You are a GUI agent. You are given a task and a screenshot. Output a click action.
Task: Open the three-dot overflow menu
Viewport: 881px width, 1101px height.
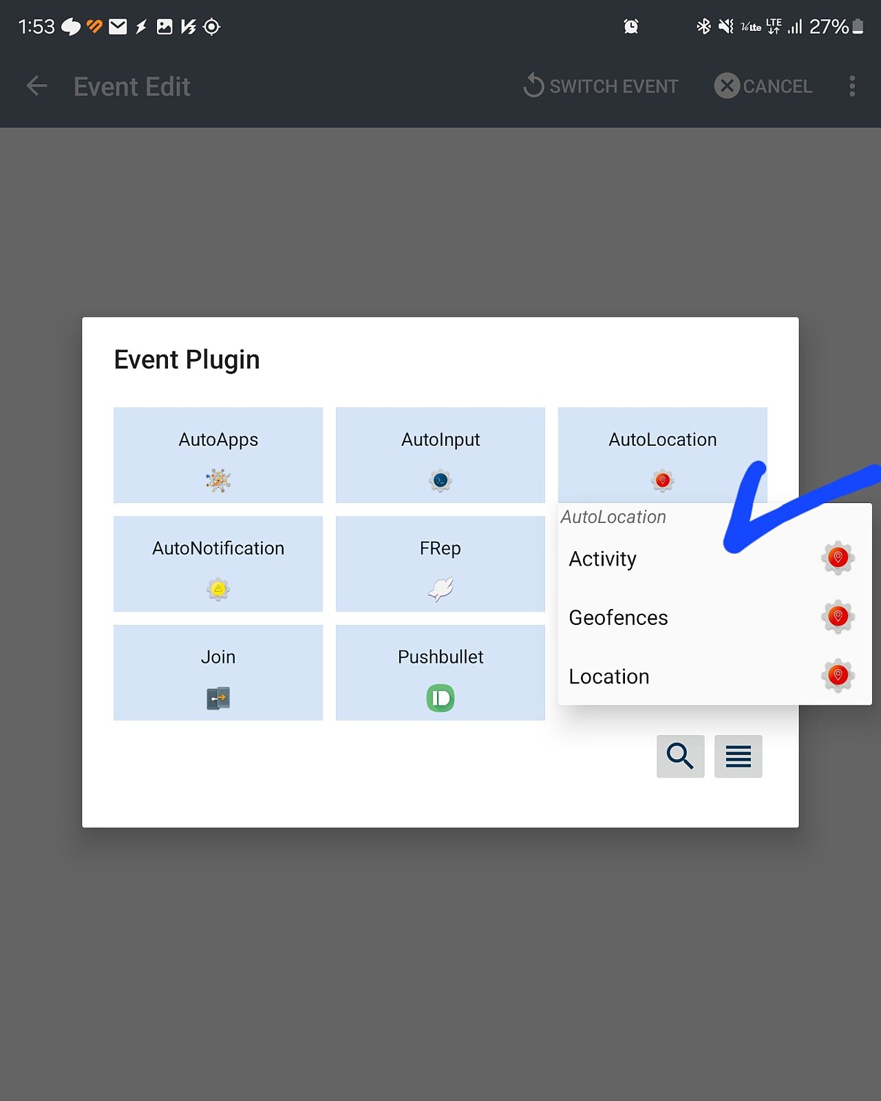click(x=852, y=86)
